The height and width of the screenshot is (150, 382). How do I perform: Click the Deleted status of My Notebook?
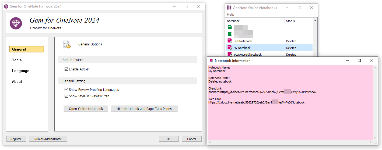[x=291, y=48]
